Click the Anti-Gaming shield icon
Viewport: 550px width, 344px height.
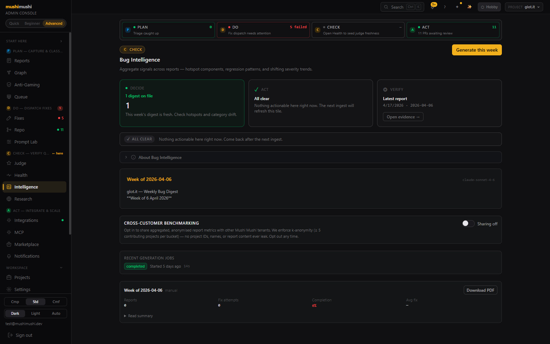[x=9, y=85]
